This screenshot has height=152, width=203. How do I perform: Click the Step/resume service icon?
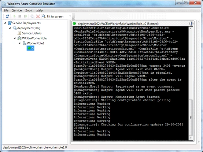tap(26, 16)
